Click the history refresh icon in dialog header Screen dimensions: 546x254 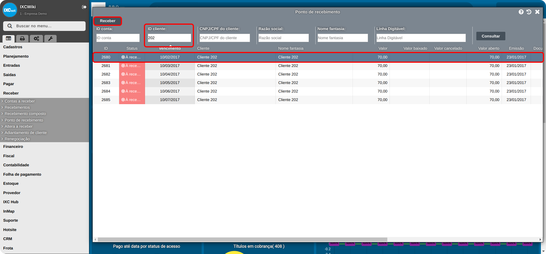(529, 12)
